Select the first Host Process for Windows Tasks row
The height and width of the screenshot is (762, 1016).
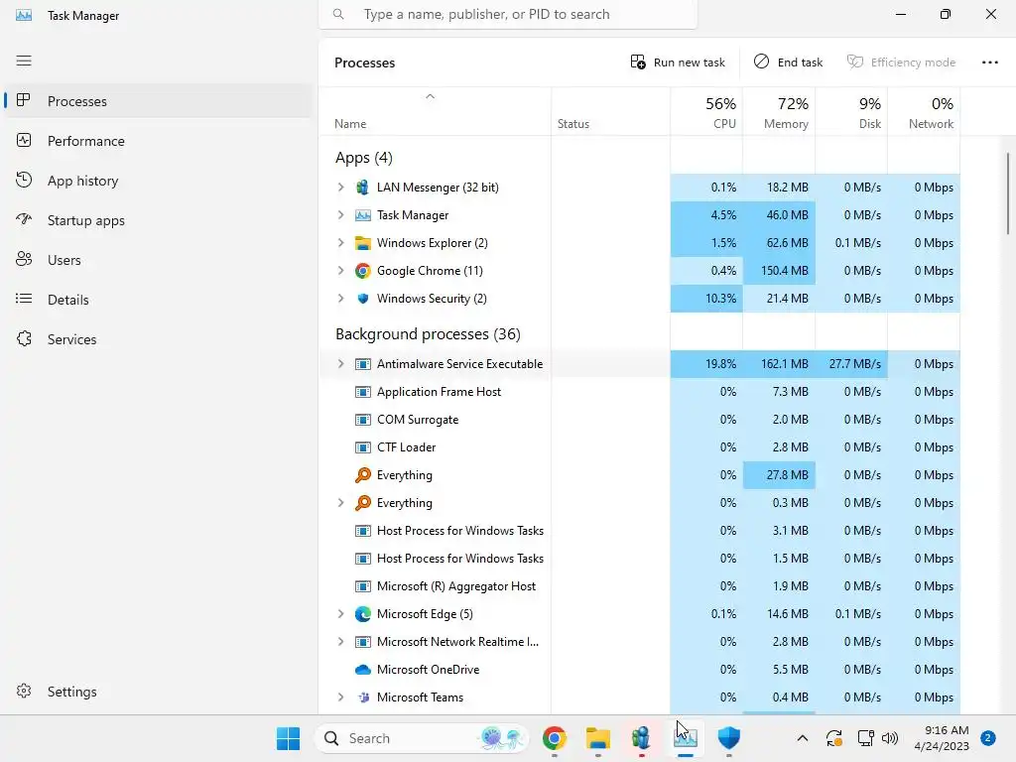640,531
